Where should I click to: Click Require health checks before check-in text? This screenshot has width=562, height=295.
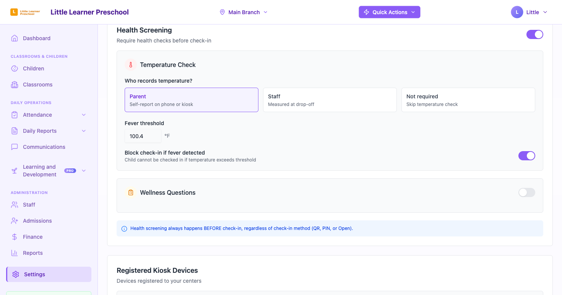(x=164, y=41)
